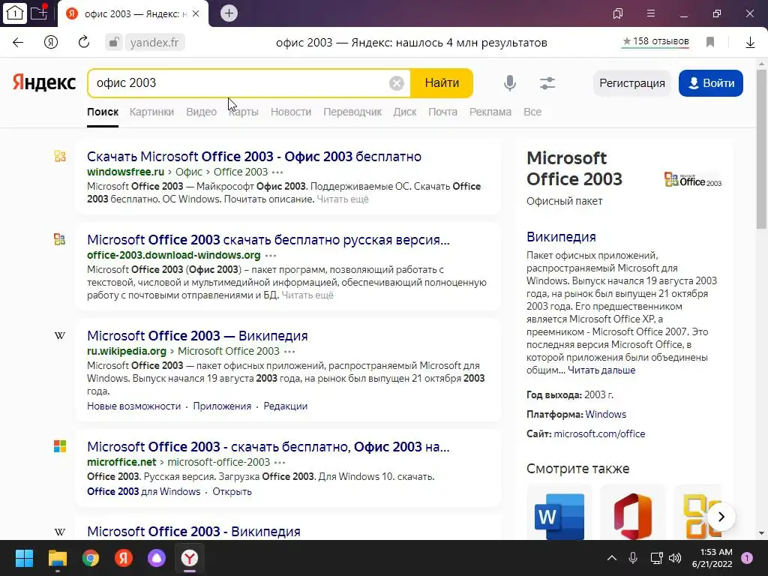Follow the Office 2003 для Windows sitelink
This screenshot has height=576, width=768.
click(143, 491)
